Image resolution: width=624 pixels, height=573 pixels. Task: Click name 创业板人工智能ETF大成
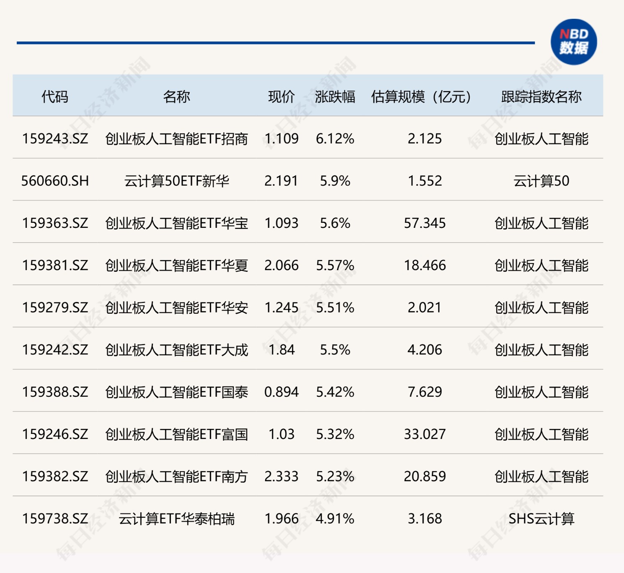click(177, 350)
